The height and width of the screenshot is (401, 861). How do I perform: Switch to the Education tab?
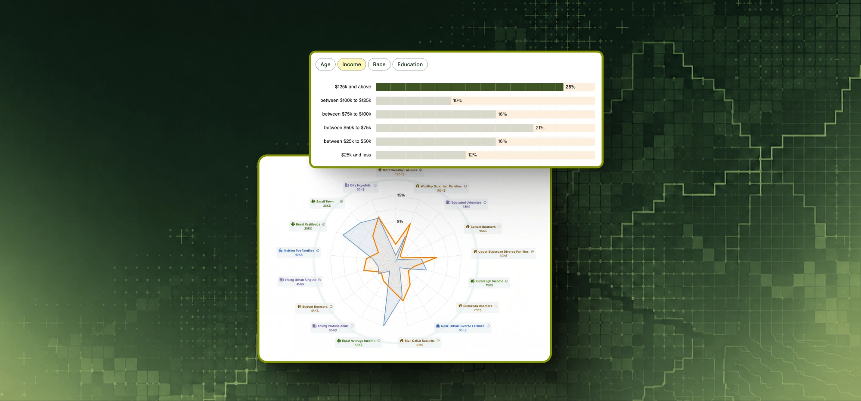click(410, 64)
